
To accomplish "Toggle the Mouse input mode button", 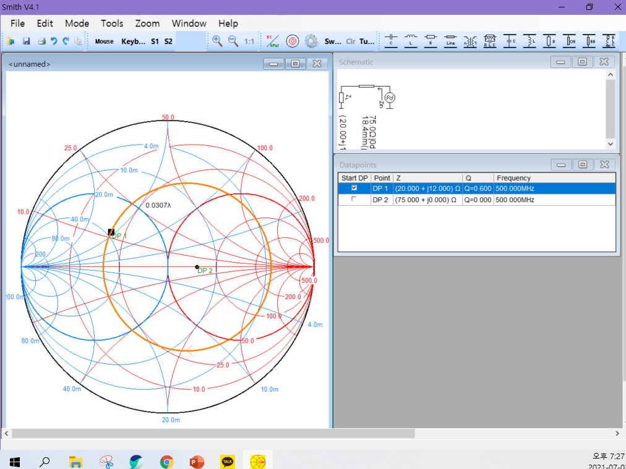I will (104, 41).
